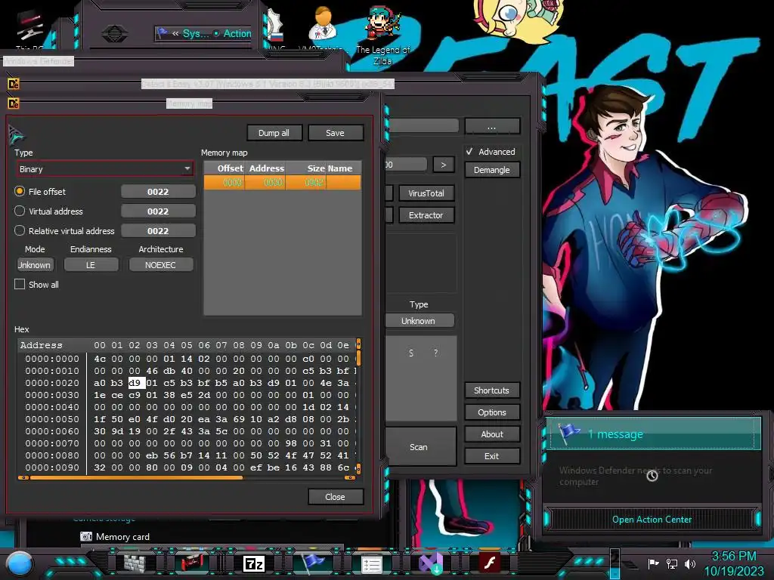Select the Virtual address radio button

pos(20,211)
